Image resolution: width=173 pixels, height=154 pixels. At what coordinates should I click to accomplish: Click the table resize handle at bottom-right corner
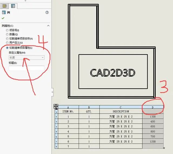coord(164,148)
